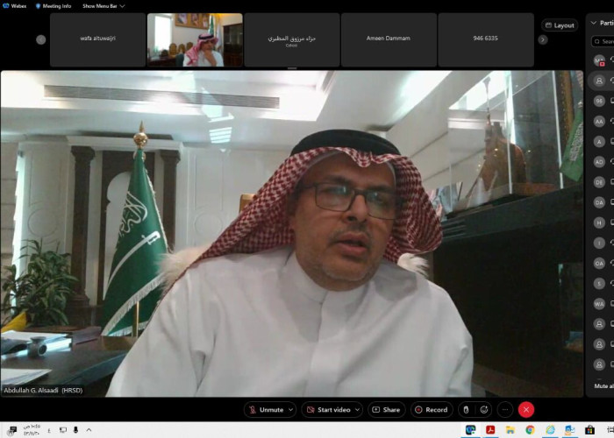Click the participants search field
The image size is (614, 438).
click(605, 41)
